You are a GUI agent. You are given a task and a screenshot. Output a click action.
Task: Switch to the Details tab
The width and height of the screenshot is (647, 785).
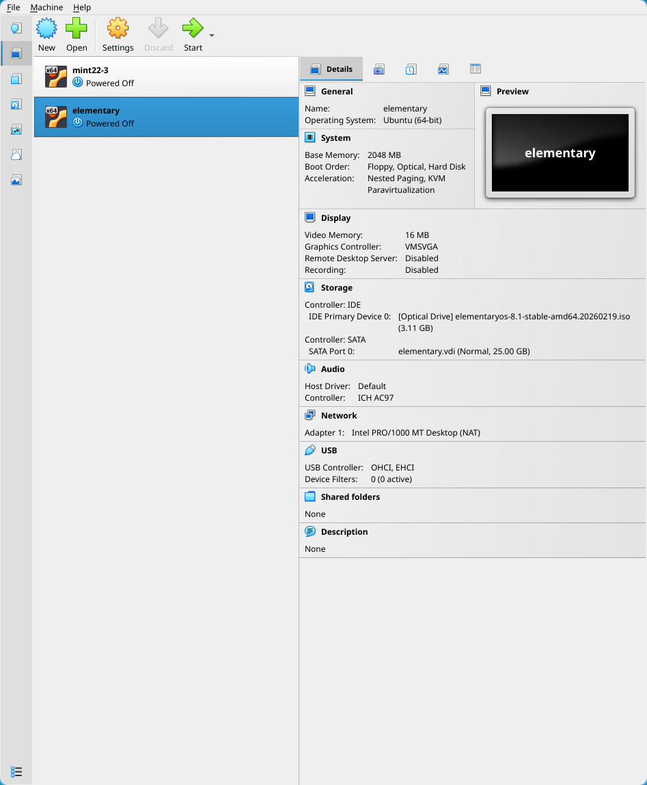click(x=331, y=69)
